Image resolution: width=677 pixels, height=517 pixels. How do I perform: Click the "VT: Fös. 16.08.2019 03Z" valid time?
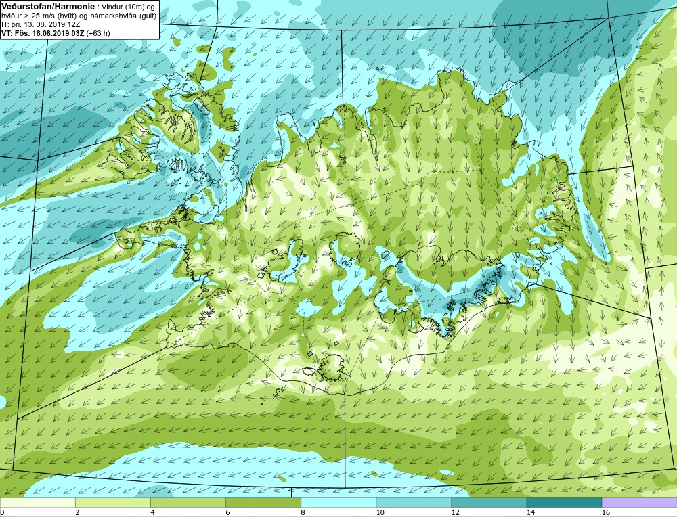point(43,33)
